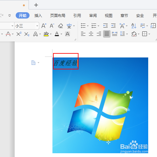Viewport: 157px width, 157px height.
Task: Toggle strikethrough formatting
Action: coord(8,34)
